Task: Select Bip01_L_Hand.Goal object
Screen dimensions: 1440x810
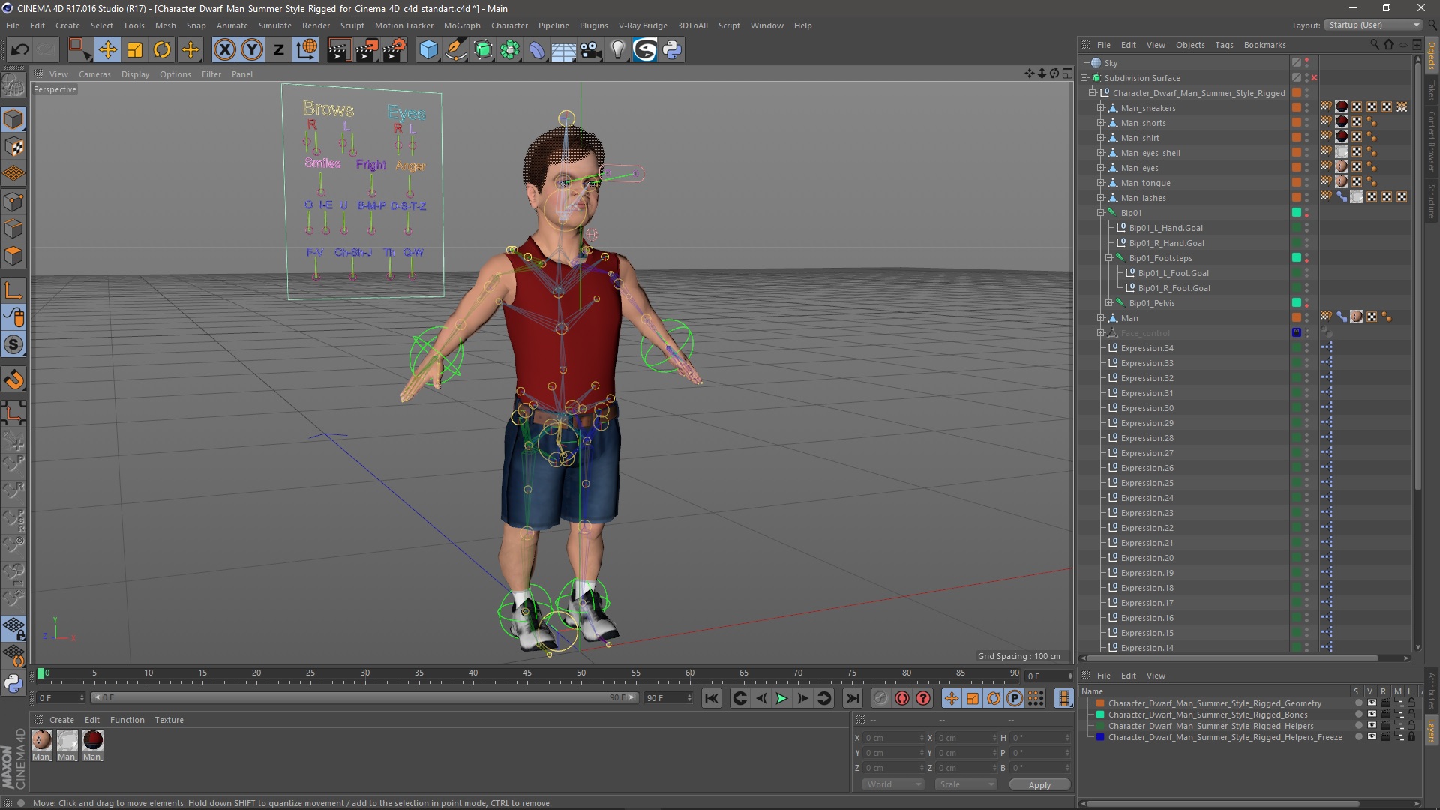Action: coord(1165,228)
